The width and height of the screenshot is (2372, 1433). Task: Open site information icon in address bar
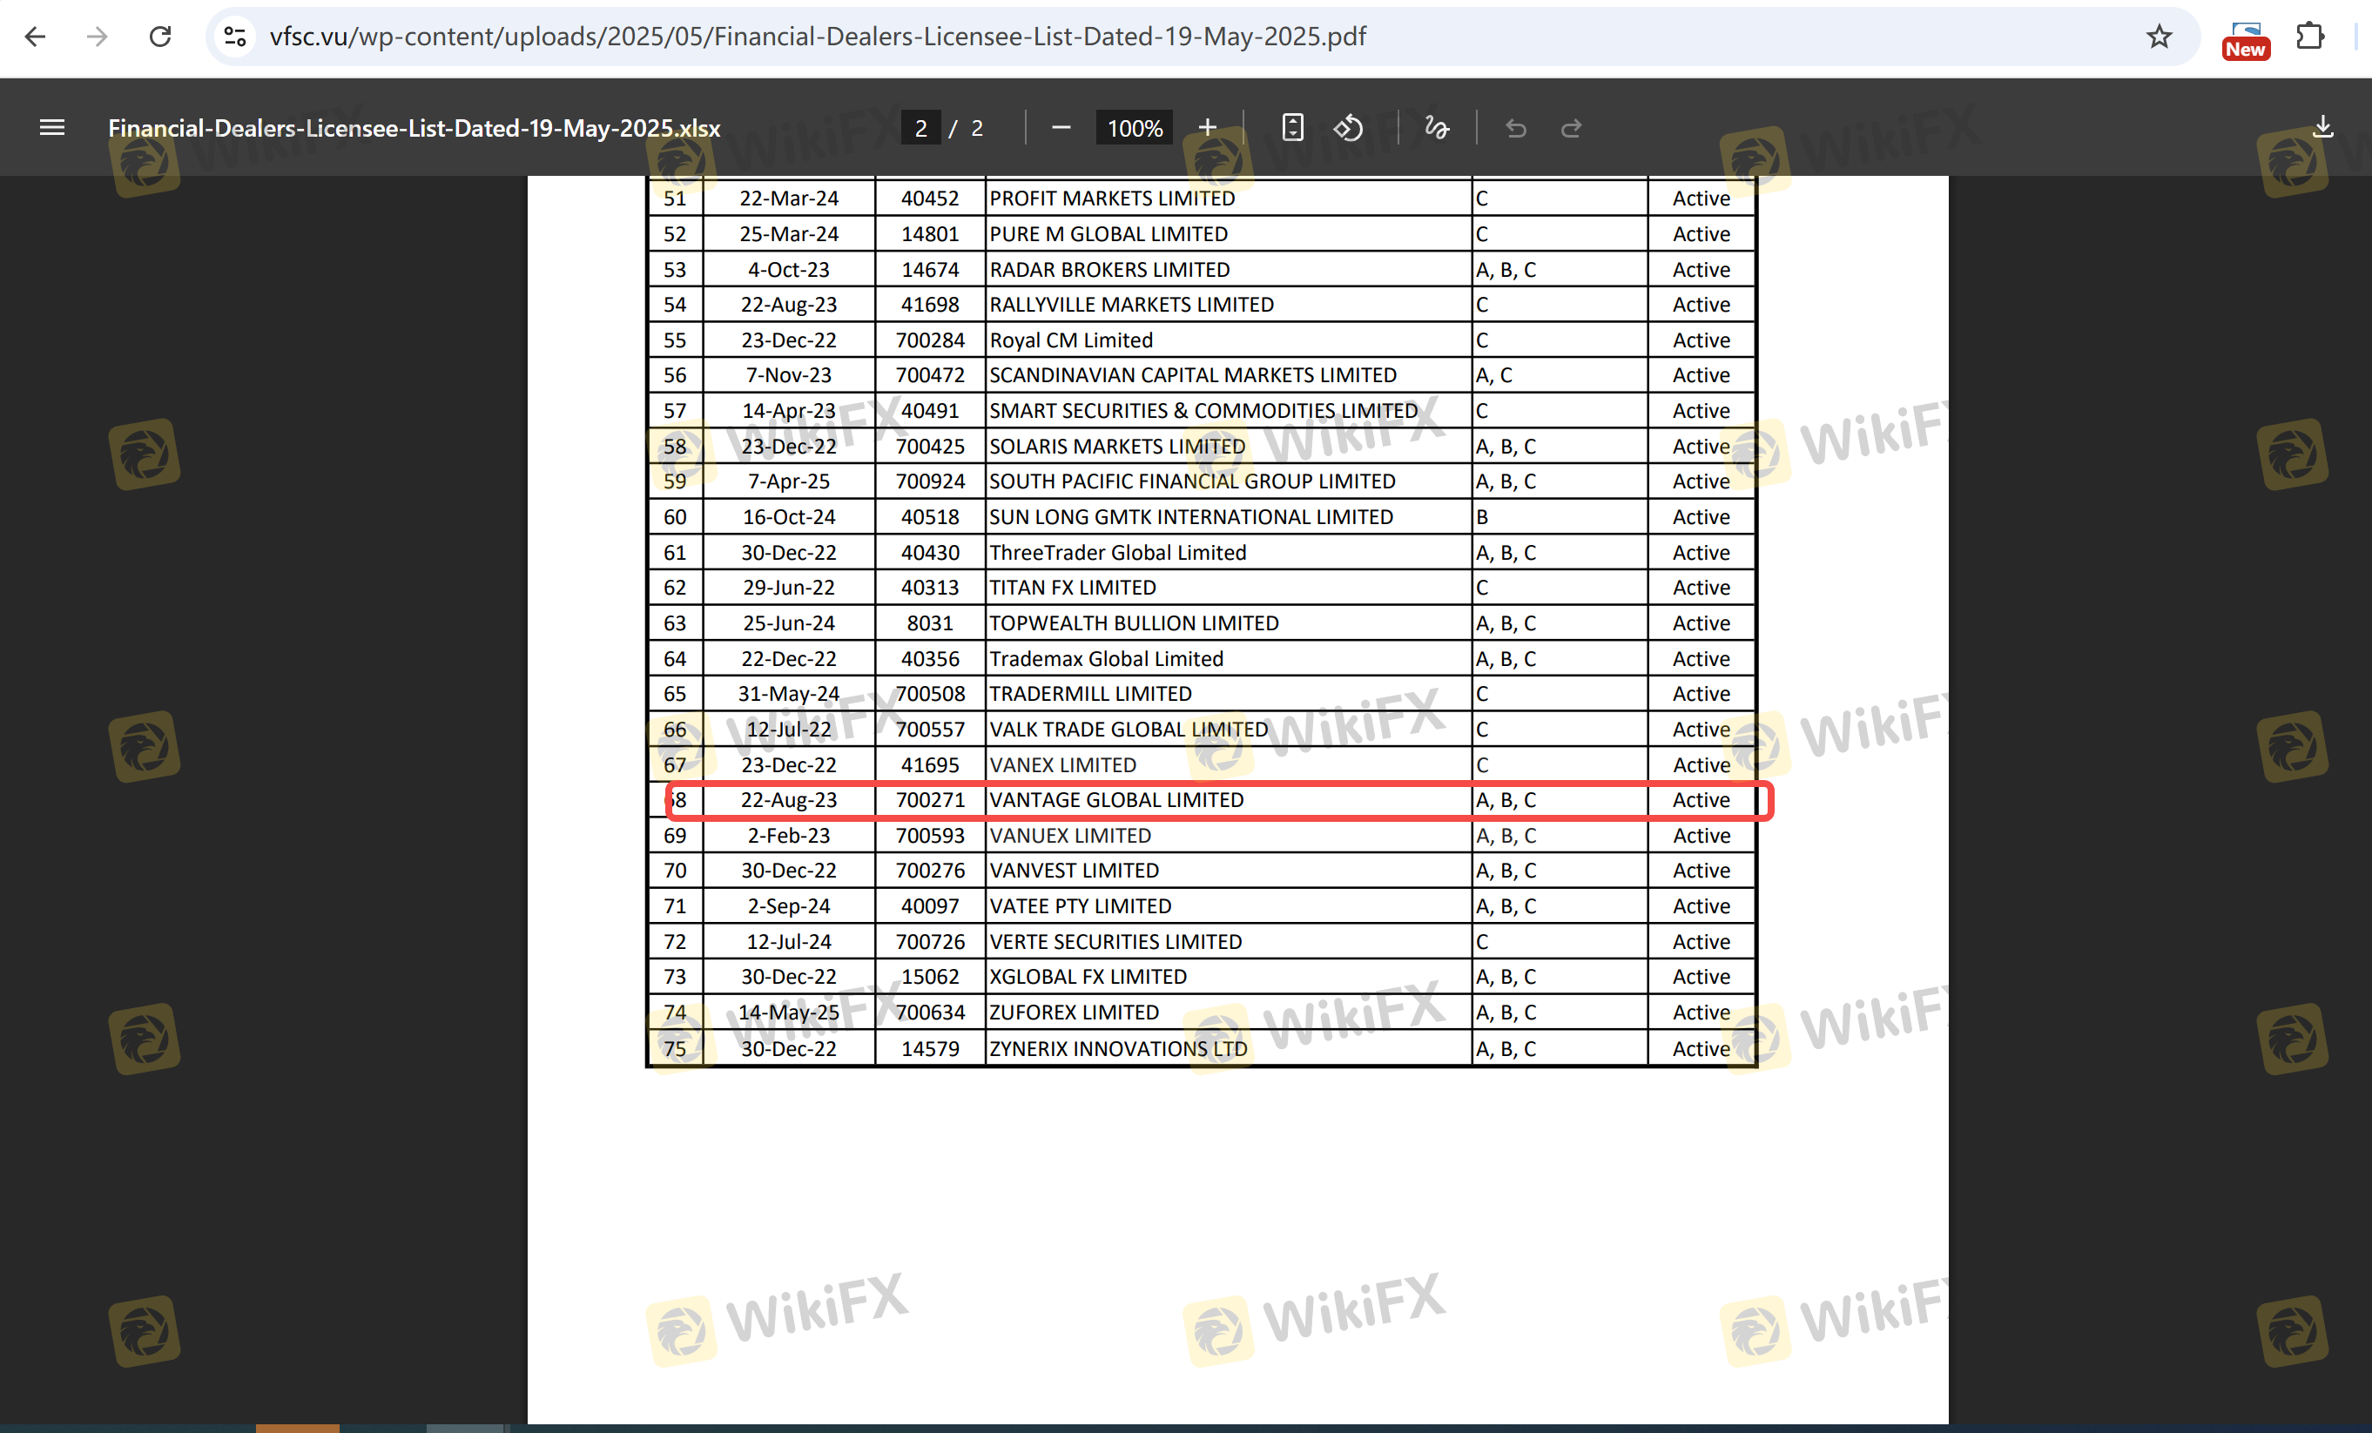tap(235, 37)
